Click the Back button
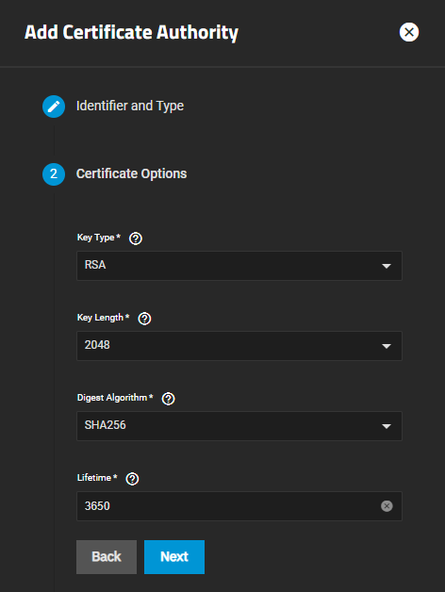Image resolution: width=445 pixels, height=592 pixels. 107,557
